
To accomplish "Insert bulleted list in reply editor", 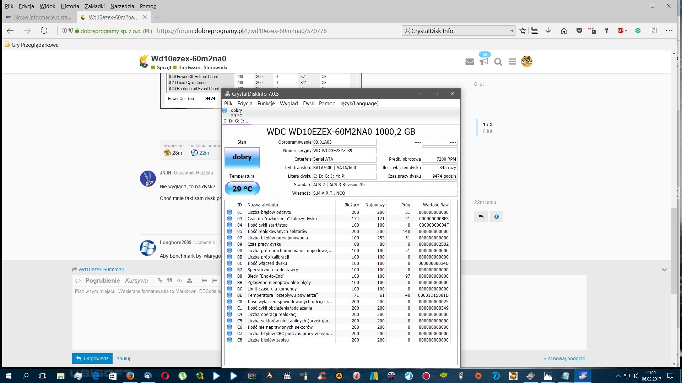I will point(204,281).
